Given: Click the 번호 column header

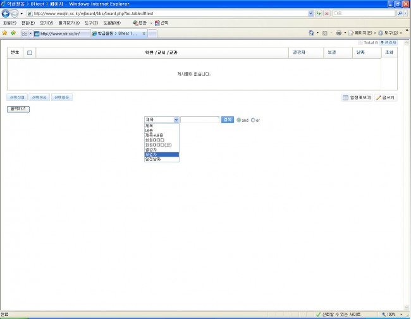Looking at the screenshot, I should click(15, 52).
